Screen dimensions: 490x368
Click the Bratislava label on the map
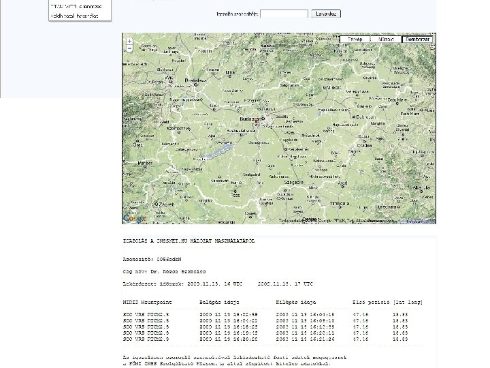[x=196, y=80]
